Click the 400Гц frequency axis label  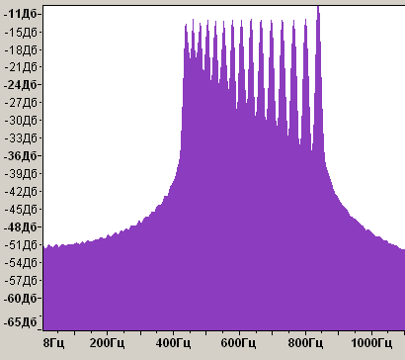(x=173, y=343)
